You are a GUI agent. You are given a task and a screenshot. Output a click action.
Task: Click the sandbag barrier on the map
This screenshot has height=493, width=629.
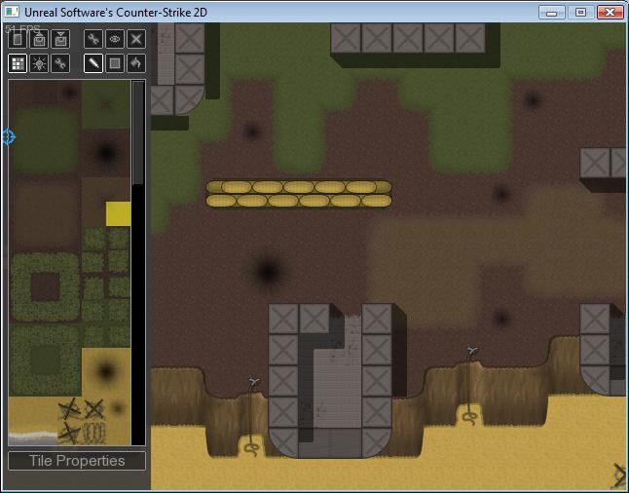click(299, 194)
